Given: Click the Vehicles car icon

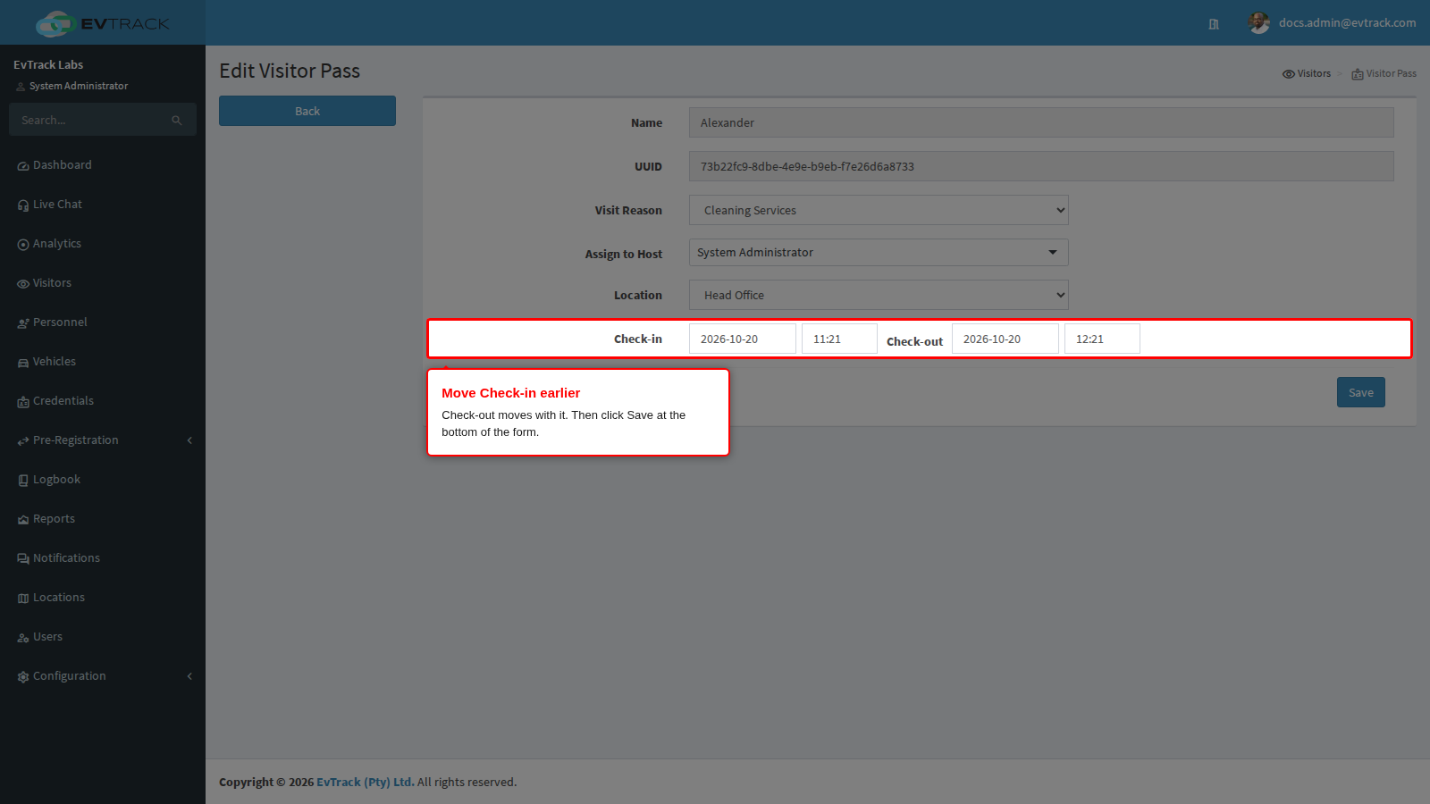Looking at the screenshot, I should [23, 363].
